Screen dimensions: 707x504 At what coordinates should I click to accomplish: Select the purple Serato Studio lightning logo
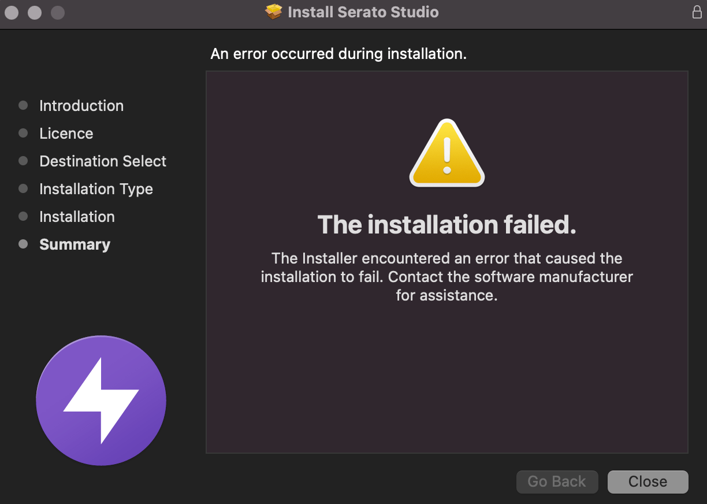pyautogui.click(x=101, y=400)
